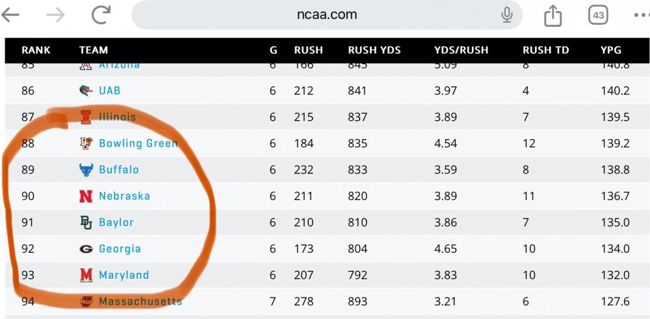The width and height of the screenshot is (650, 319).
Task: Tap the Buffalo bull logo
Action: tap(86, 170)
